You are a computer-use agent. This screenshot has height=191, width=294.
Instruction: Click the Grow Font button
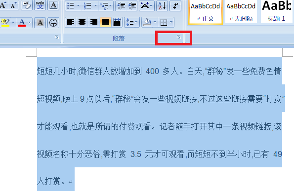coord(3,5)
